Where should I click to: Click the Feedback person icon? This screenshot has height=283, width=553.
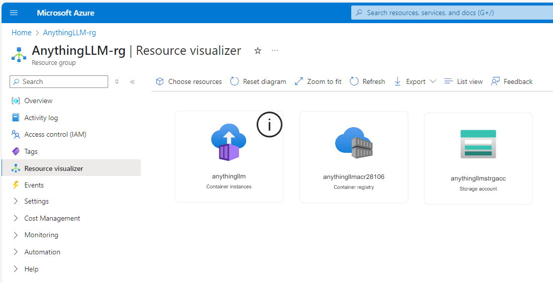495,81
